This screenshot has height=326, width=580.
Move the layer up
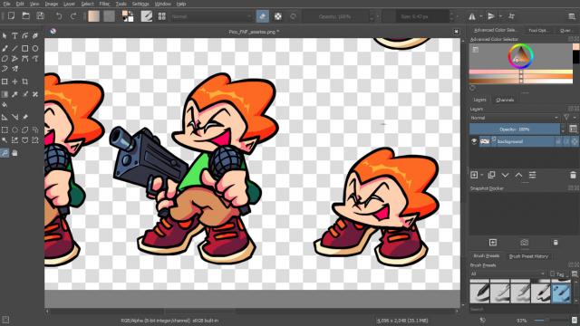pyautogui.click(x=518, y=175)
